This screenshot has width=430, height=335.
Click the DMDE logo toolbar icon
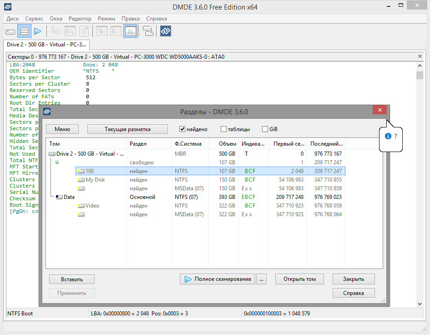click(x=166, y=31)
